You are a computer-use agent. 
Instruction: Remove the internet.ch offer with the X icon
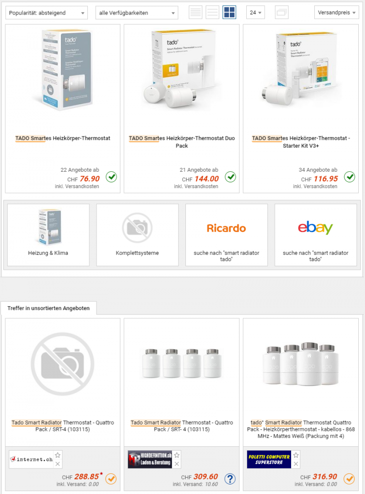click(x=57, y=464)
